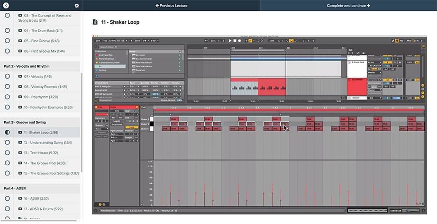The height and width of the screenshot is (224, 437).
Task: Show the clip envelopes box icon
Action: pyautogui.click(x=103, y=205)
